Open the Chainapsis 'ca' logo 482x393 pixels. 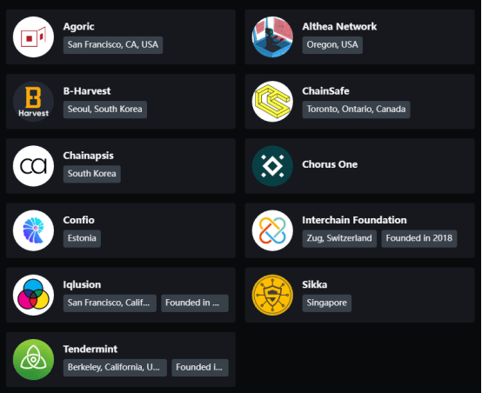coord(34,166)
